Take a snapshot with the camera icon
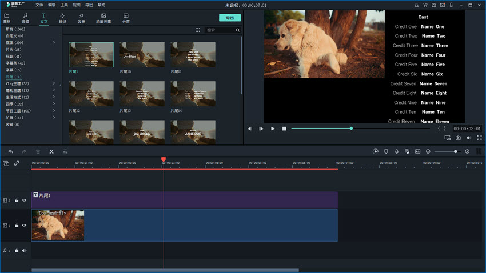The image size is (486, 273). [458, 138]
